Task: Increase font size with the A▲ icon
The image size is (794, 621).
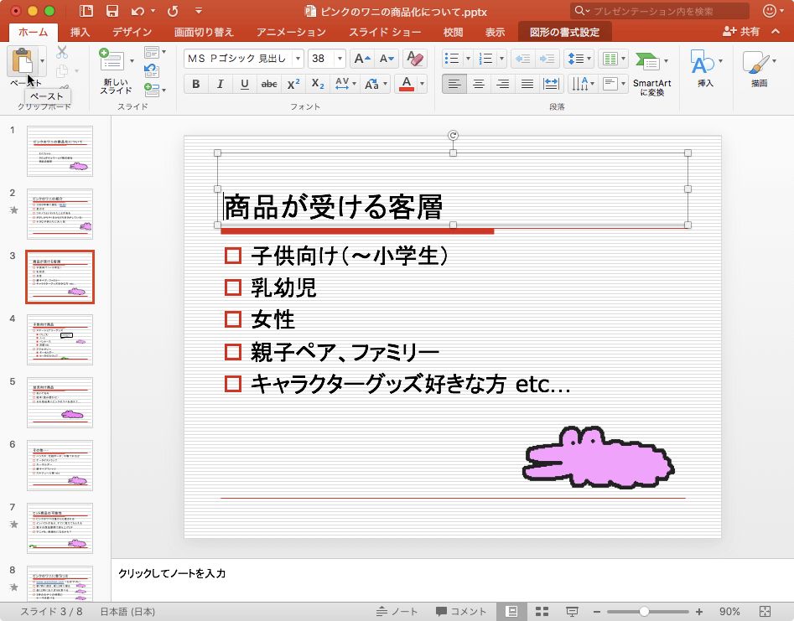Action: tap(362, 59)
